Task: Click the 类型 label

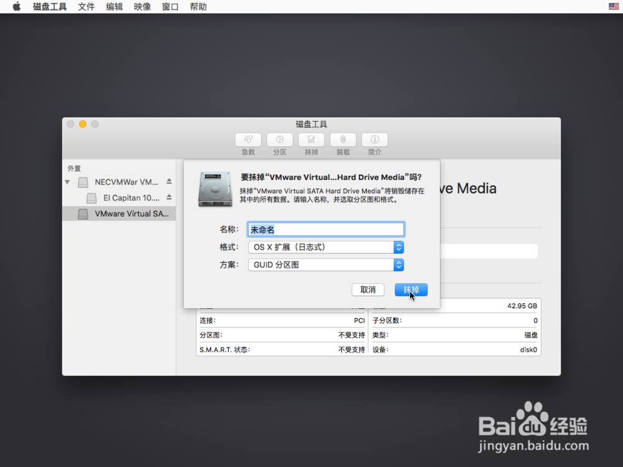Action: 380,335
